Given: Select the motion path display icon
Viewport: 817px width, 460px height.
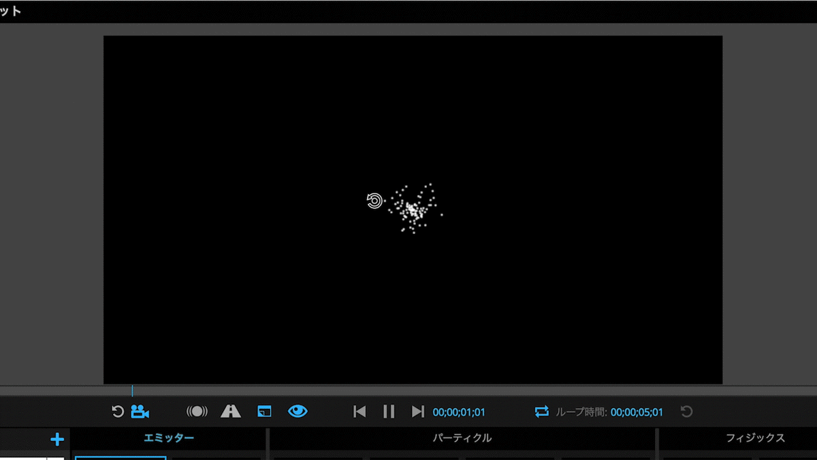Looking at the screenshot, I should point(231,411).
